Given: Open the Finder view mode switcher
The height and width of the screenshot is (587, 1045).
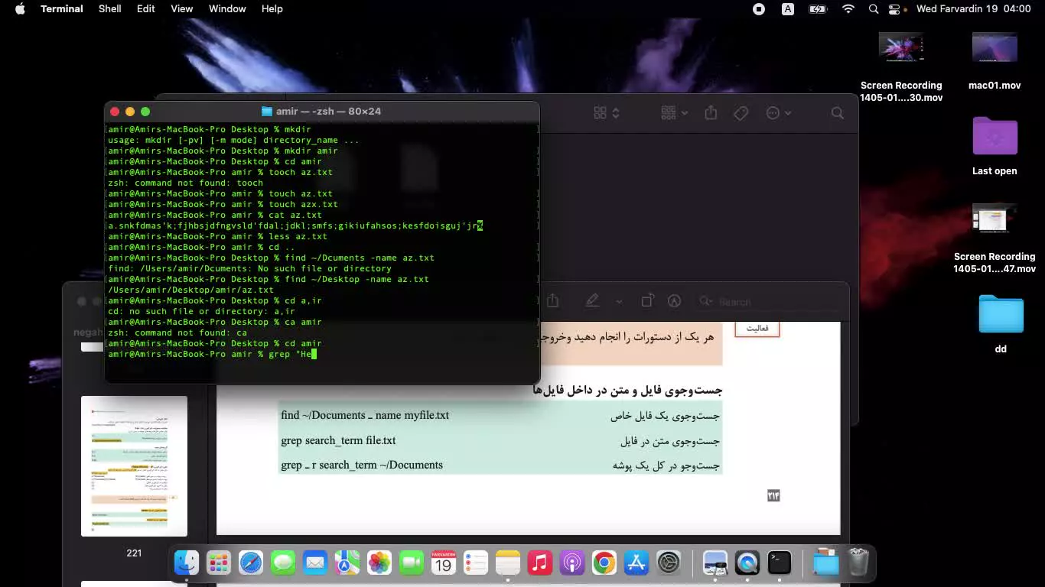Looking at the screenshot, I should [x=607, y=113].
